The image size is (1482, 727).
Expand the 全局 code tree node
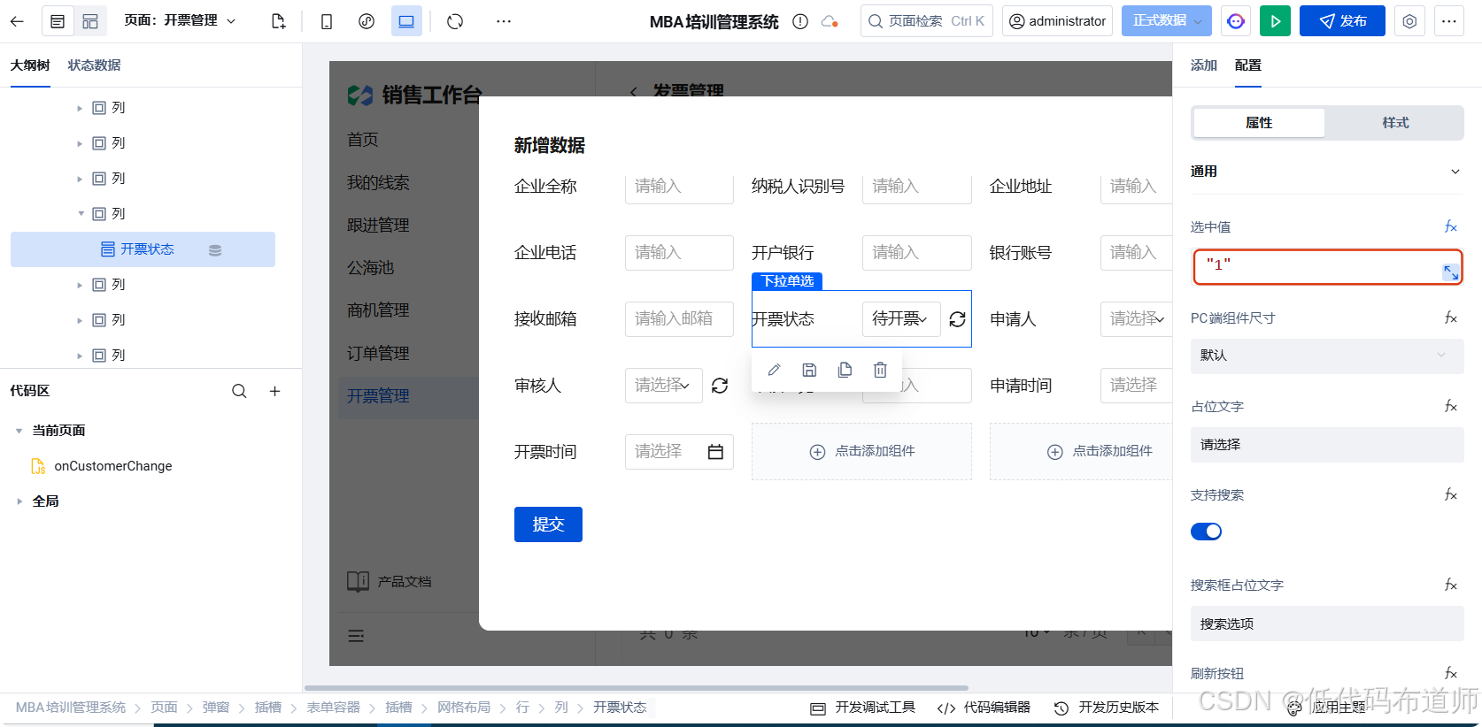point(19,501)
